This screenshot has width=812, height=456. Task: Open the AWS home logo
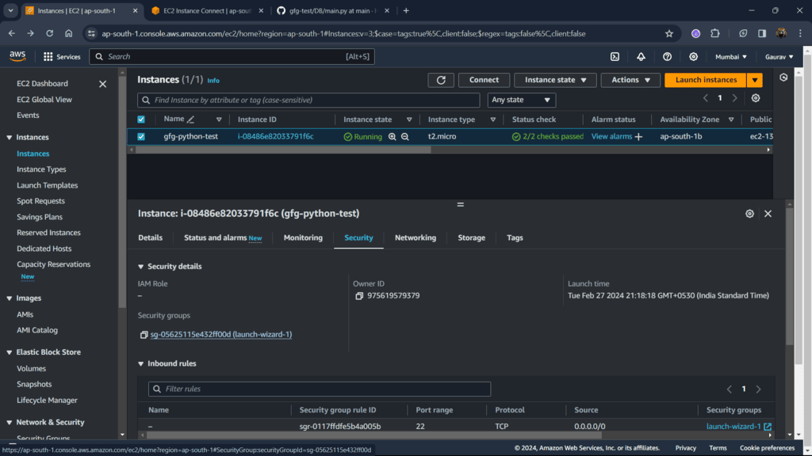pos(17,56)
